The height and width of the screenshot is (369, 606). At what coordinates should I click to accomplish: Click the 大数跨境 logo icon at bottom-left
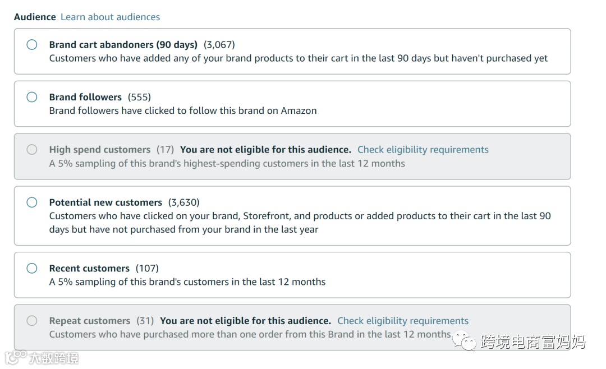coord(16,357)
